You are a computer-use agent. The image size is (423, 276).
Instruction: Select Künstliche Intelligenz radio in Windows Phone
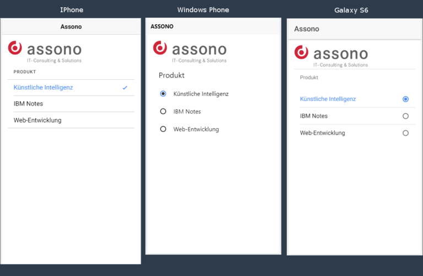pos(163,93)
